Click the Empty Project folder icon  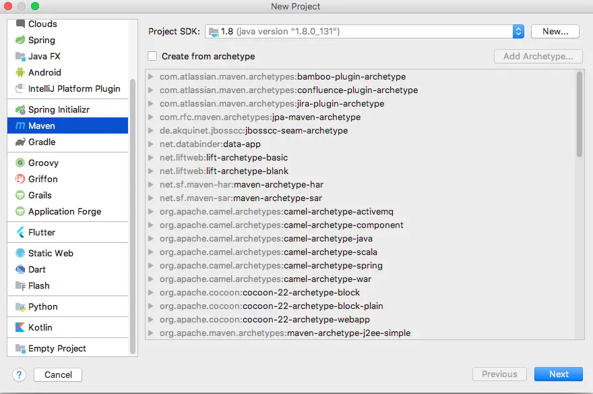(20, 348)
